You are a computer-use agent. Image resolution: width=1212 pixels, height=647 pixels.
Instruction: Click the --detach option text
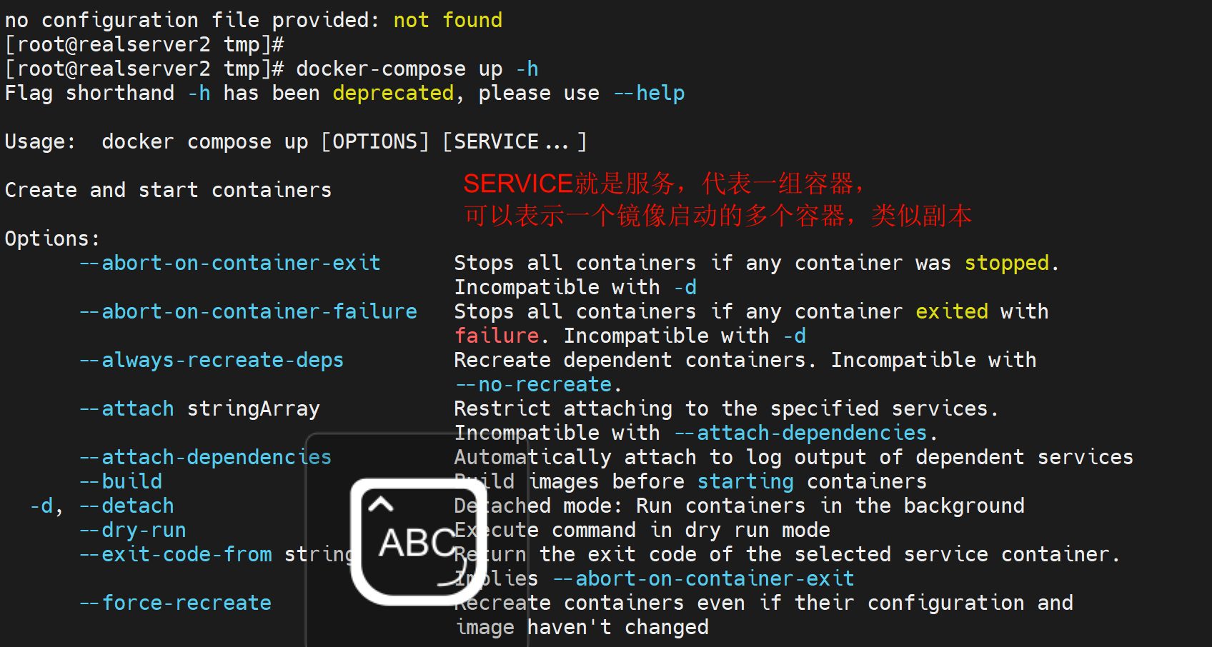coord(126,506)
